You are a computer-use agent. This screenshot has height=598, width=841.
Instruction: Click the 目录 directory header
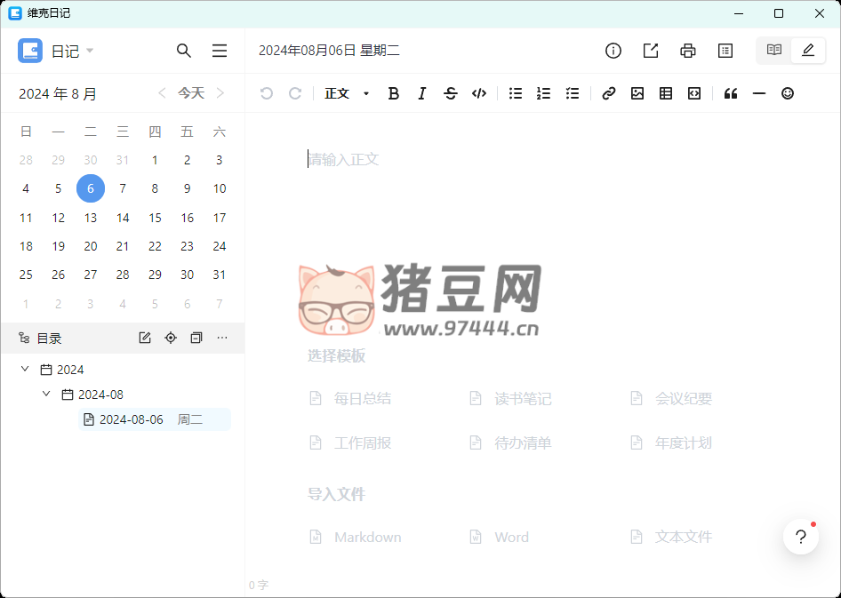click(49, 339)
